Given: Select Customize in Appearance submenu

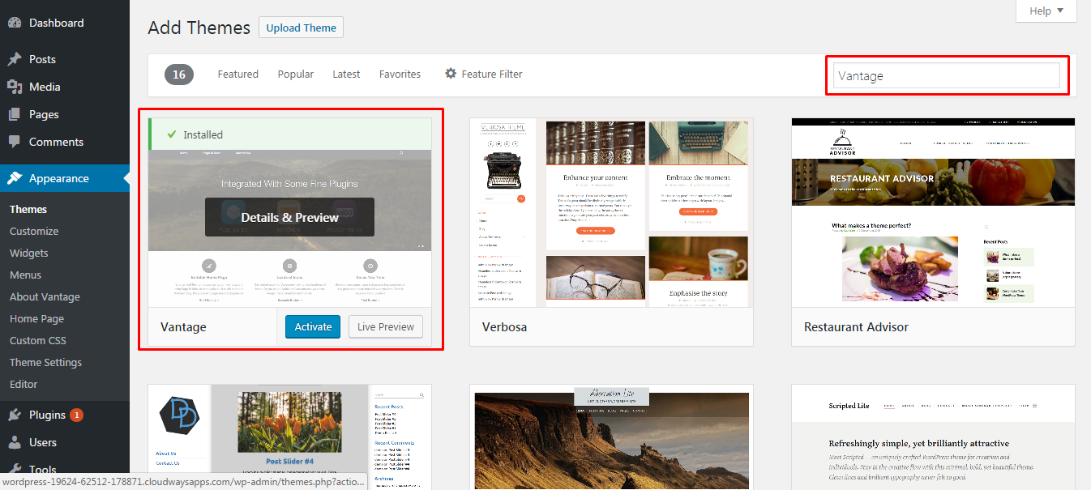Looking at the screenshot, I should 34,231.
